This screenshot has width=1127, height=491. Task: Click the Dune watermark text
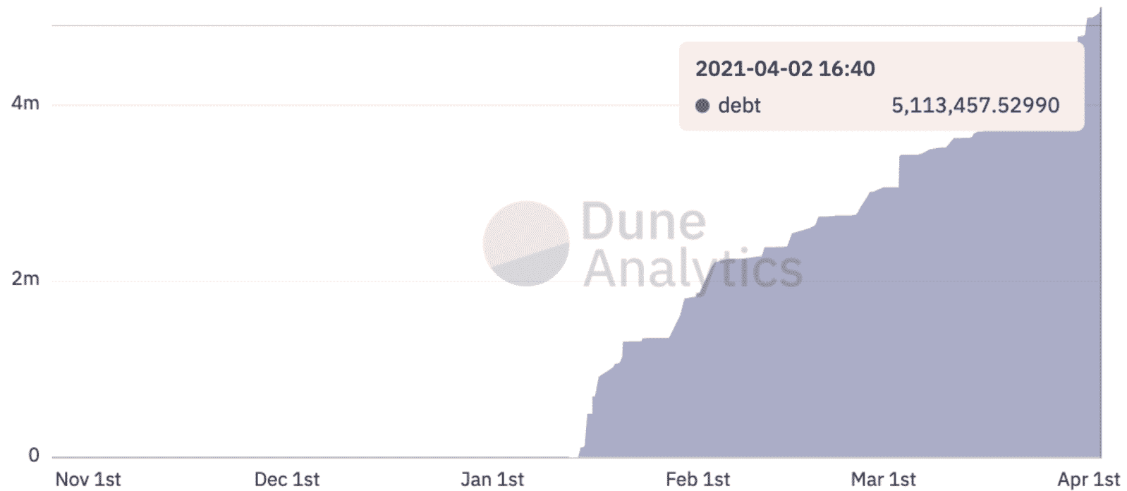click(644, 222)
